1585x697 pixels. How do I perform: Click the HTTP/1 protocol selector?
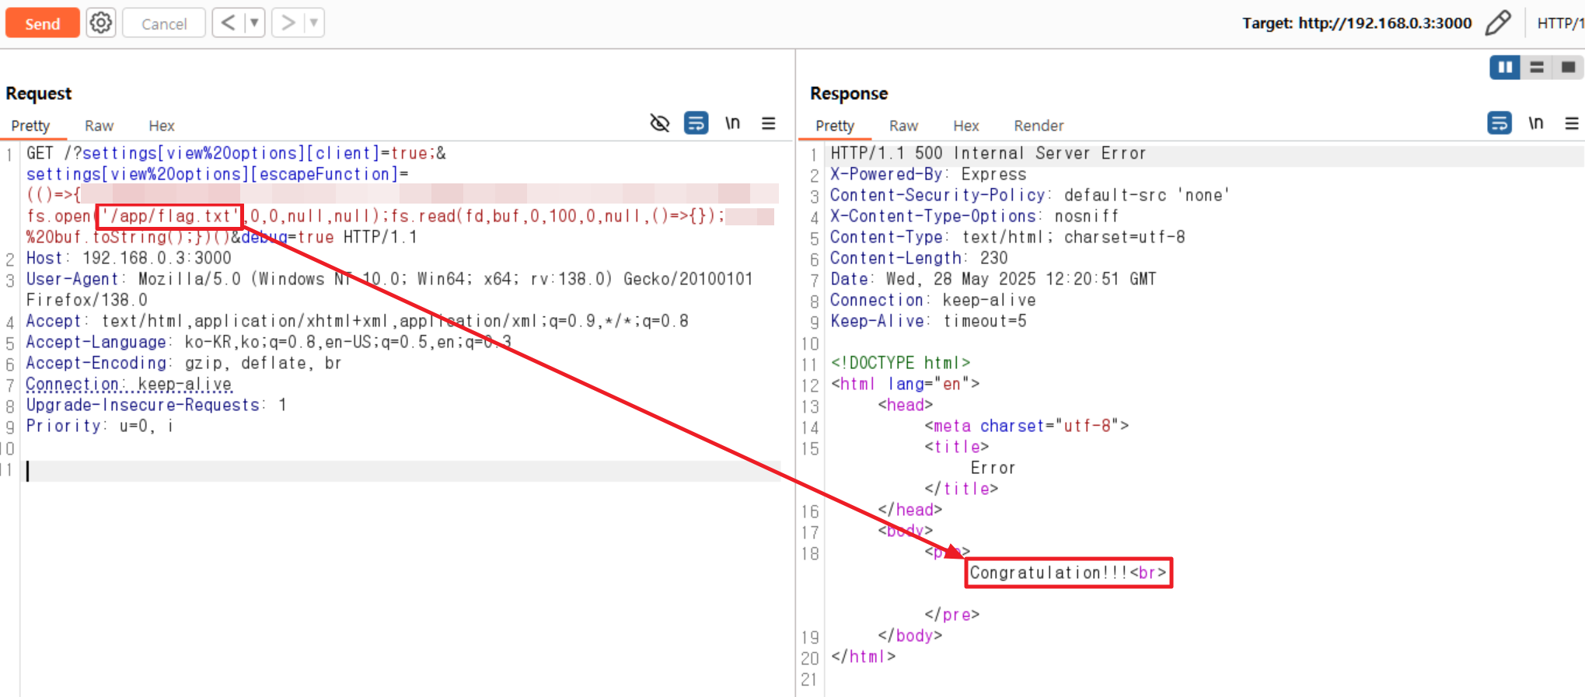click(x=1560, y=23)
